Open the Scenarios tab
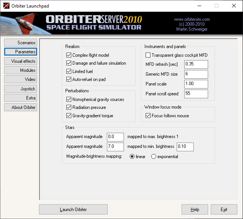 (20, 42)
